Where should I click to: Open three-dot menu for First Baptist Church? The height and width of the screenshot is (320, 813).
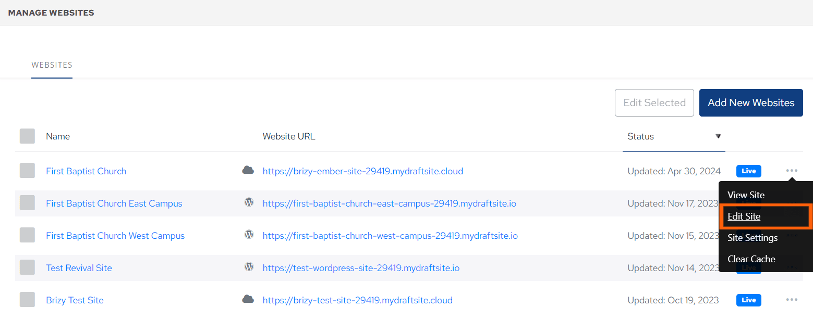pos(792,171)
